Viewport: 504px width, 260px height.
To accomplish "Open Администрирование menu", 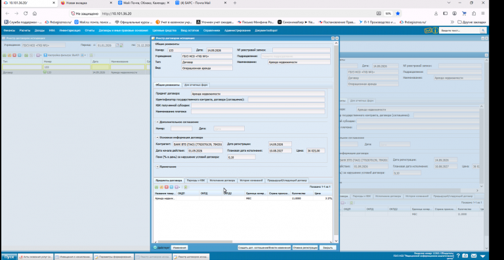I will pyautogui.click(x=238, y=31).
